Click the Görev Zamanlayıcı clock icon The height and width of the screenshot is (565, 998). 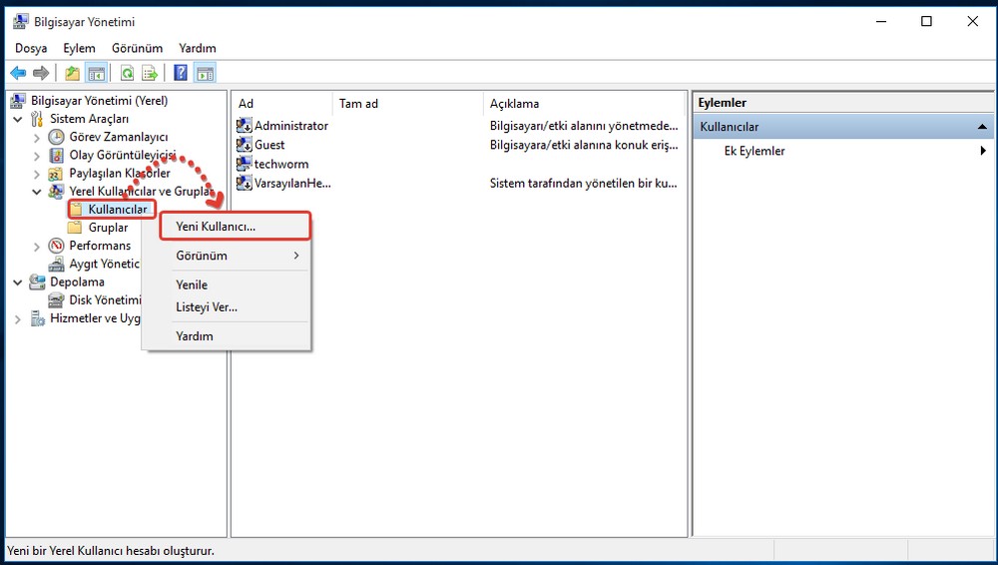click(x=57, y=137)
